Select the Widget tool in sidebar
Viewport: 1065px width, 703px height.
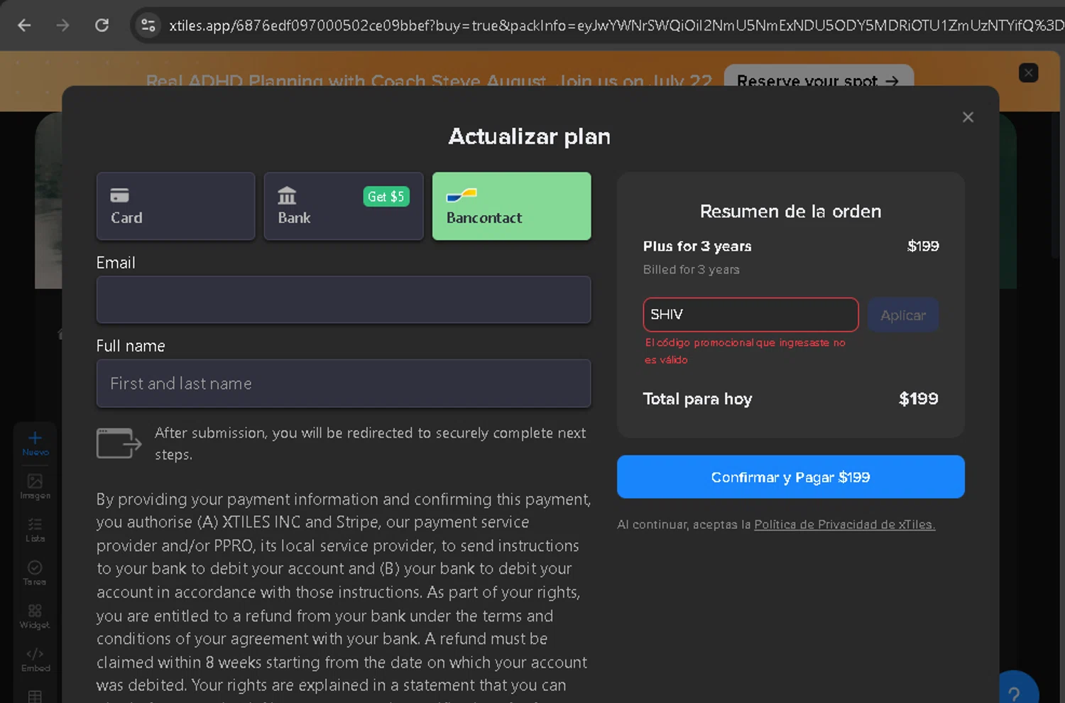click(35, 616)
